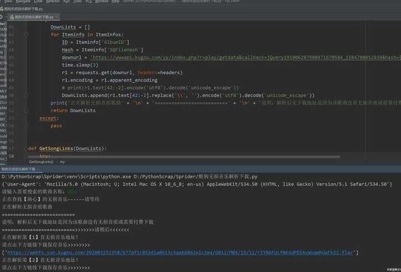Click the User-Agent output line in the console
Image resolution: width=401 pixels, height=272 pixels.
pyautogui.click(x=197, y=184)
